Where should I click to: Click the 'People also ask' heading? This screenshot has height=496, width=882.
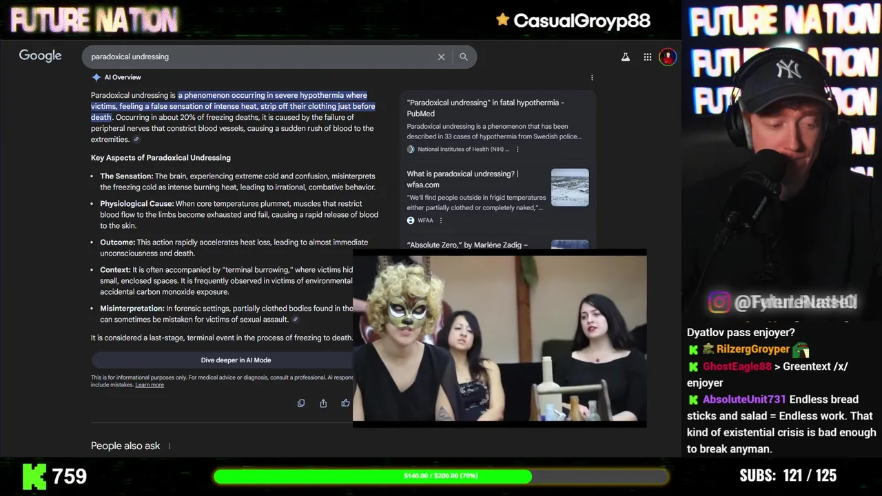pos(125,446)
